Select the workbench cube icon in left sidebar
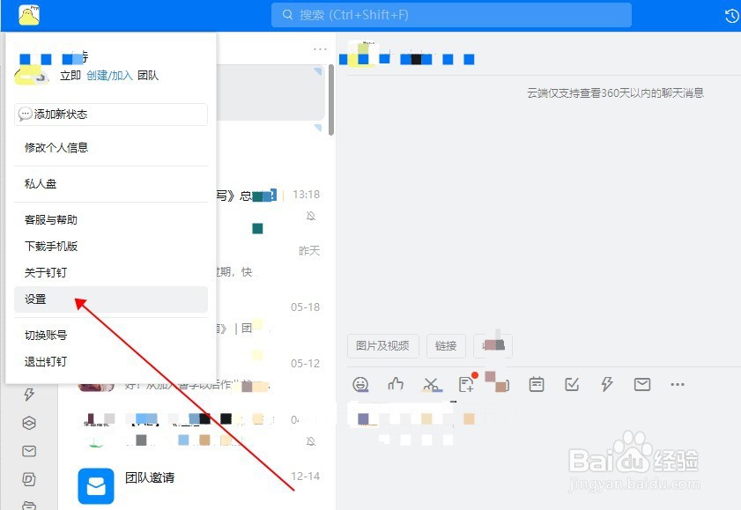The width and height of the screenshot is (741, 510). pyautogui.click(x=29, y=423)
